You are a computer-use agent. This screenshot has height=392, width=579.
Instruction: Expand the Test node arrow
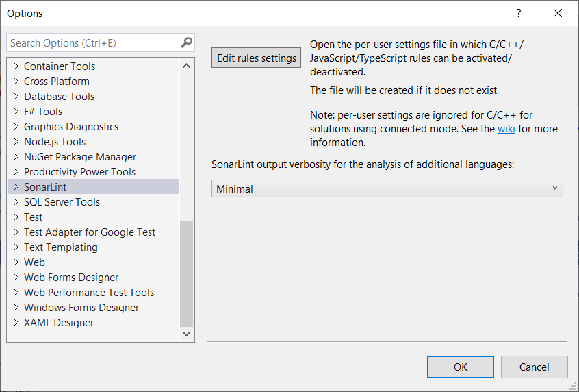coord(16,217)
